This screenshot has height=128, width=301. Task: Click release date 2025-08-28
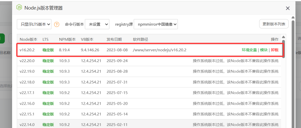point(117,71)
